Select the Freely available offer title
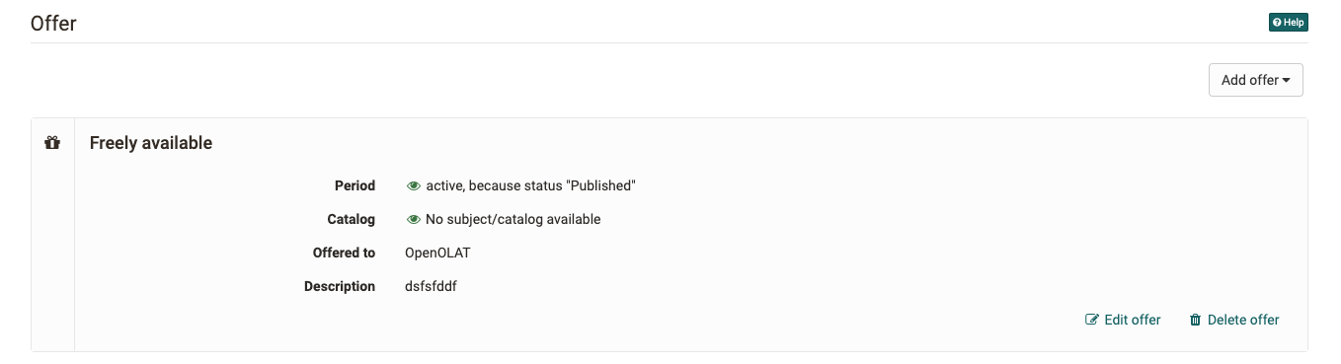The image size is (1341, 364). [x=151, y=143]
